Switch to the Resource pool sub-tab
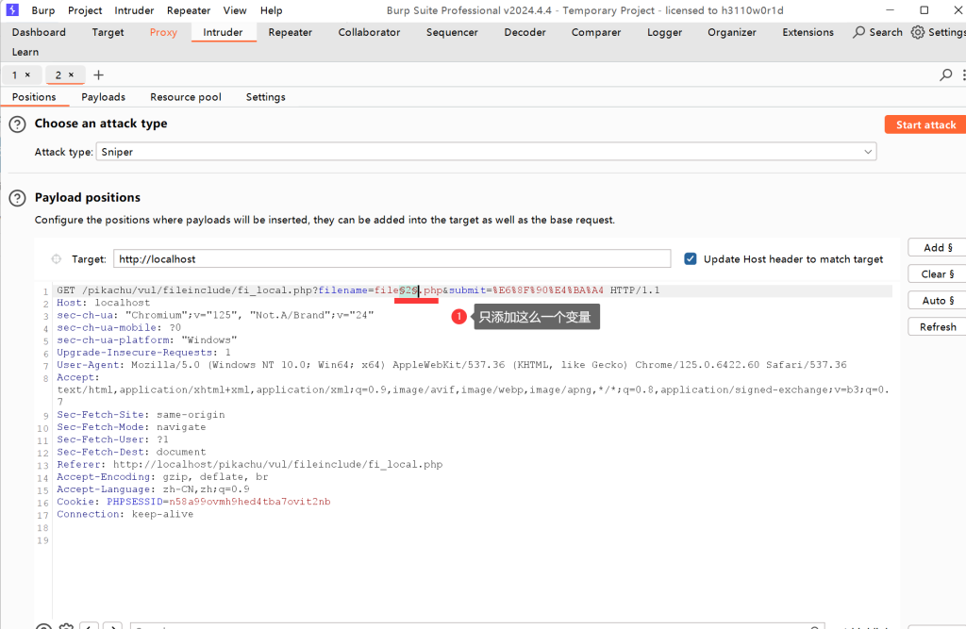966x629 pixels. click(x=186, y=97)
